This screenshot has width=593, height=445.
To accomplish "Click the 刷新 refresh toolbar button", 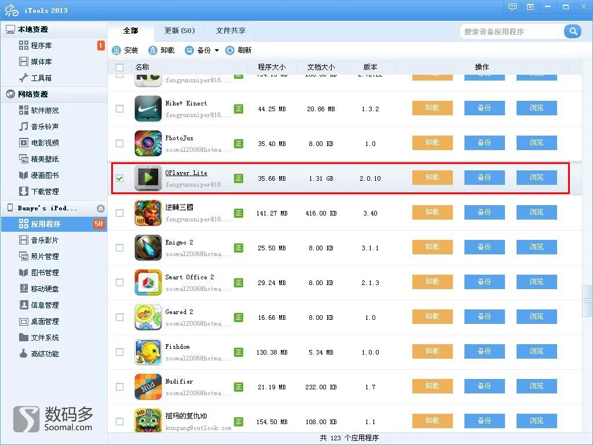I will click(x=239, y=50).
